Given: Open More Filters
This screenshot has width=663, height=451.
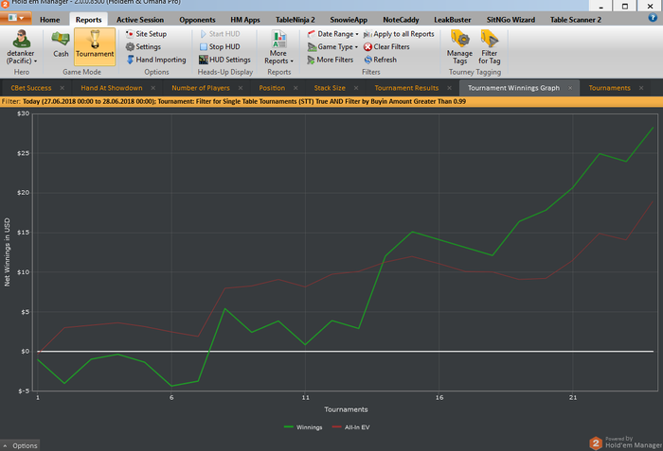Looking at the screenshot, I should [x=331, y=60].
